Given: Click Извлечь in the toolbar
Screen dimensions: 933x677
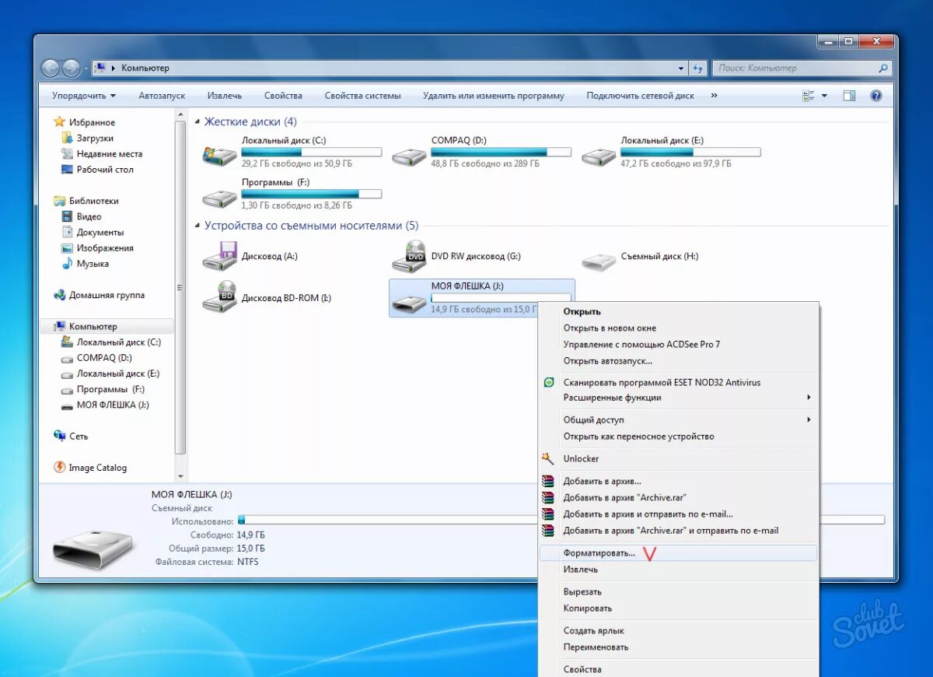Looking at the screenshot, I should [x=225, y=96].
